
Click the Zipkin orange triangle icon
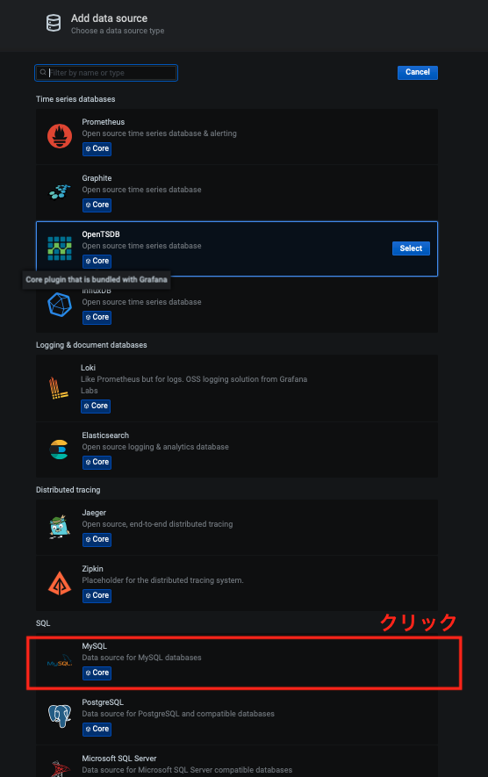[x=60, y=583]
